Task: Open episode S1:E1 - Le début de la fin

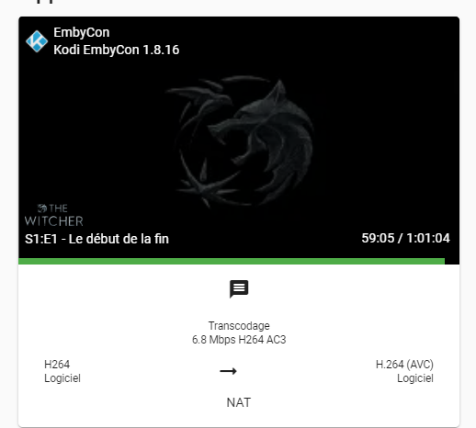Action: [x=96, y=239]
